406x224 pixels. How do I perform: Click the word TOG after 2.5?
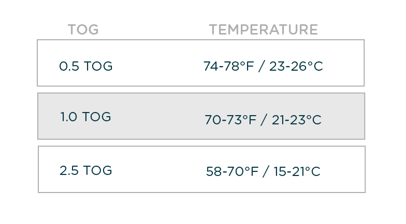[x=98, y=171]
